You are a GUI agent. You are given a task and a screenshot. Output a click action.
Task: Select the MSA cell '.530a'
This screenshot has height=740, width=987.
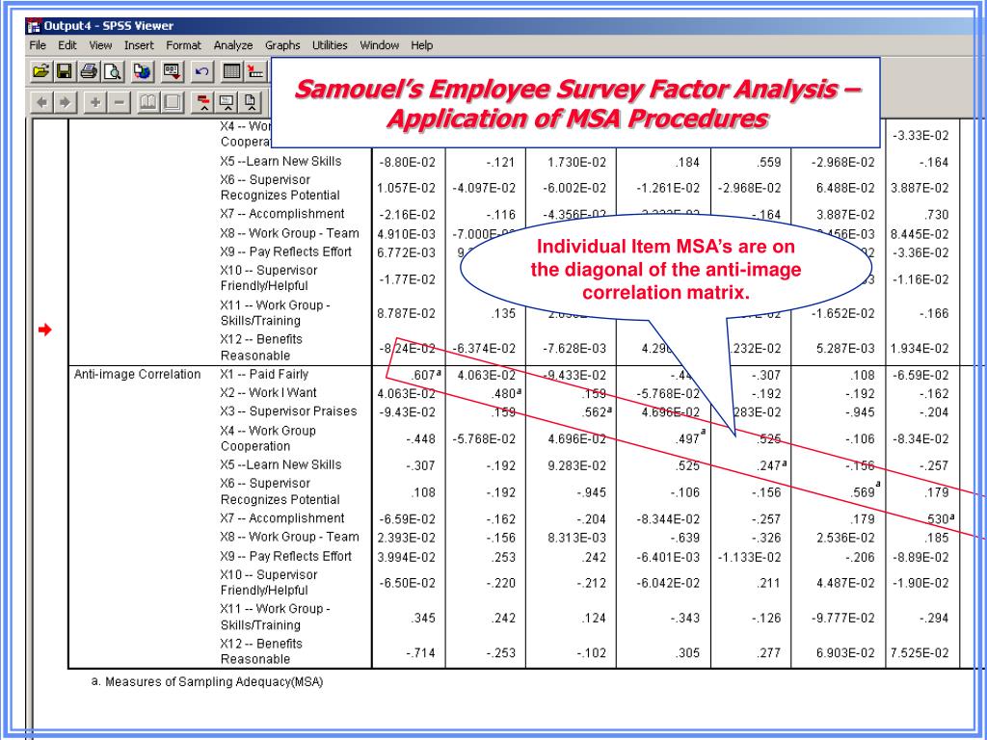coord(941,518)
